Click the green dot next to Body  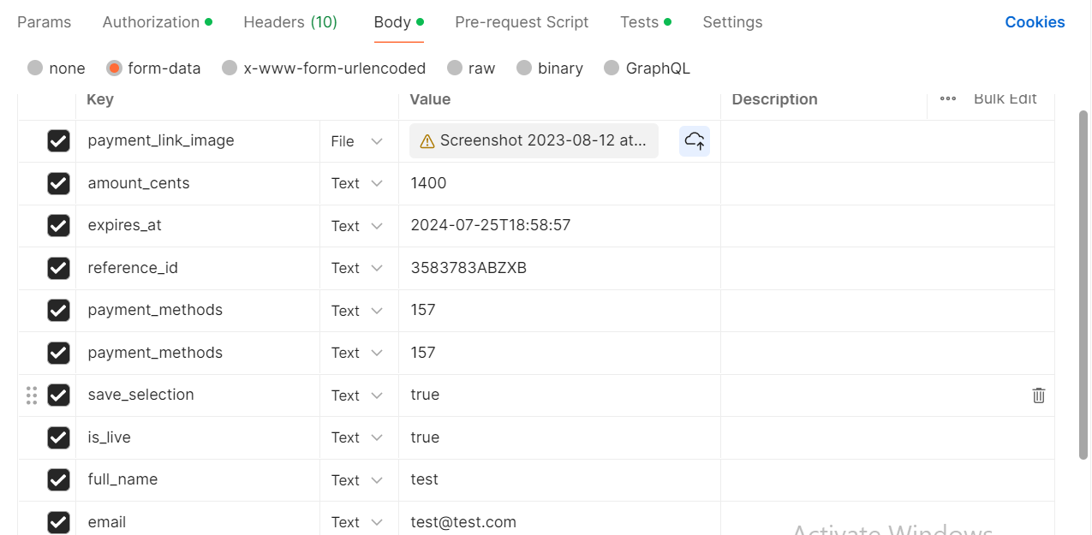(421, 21)
